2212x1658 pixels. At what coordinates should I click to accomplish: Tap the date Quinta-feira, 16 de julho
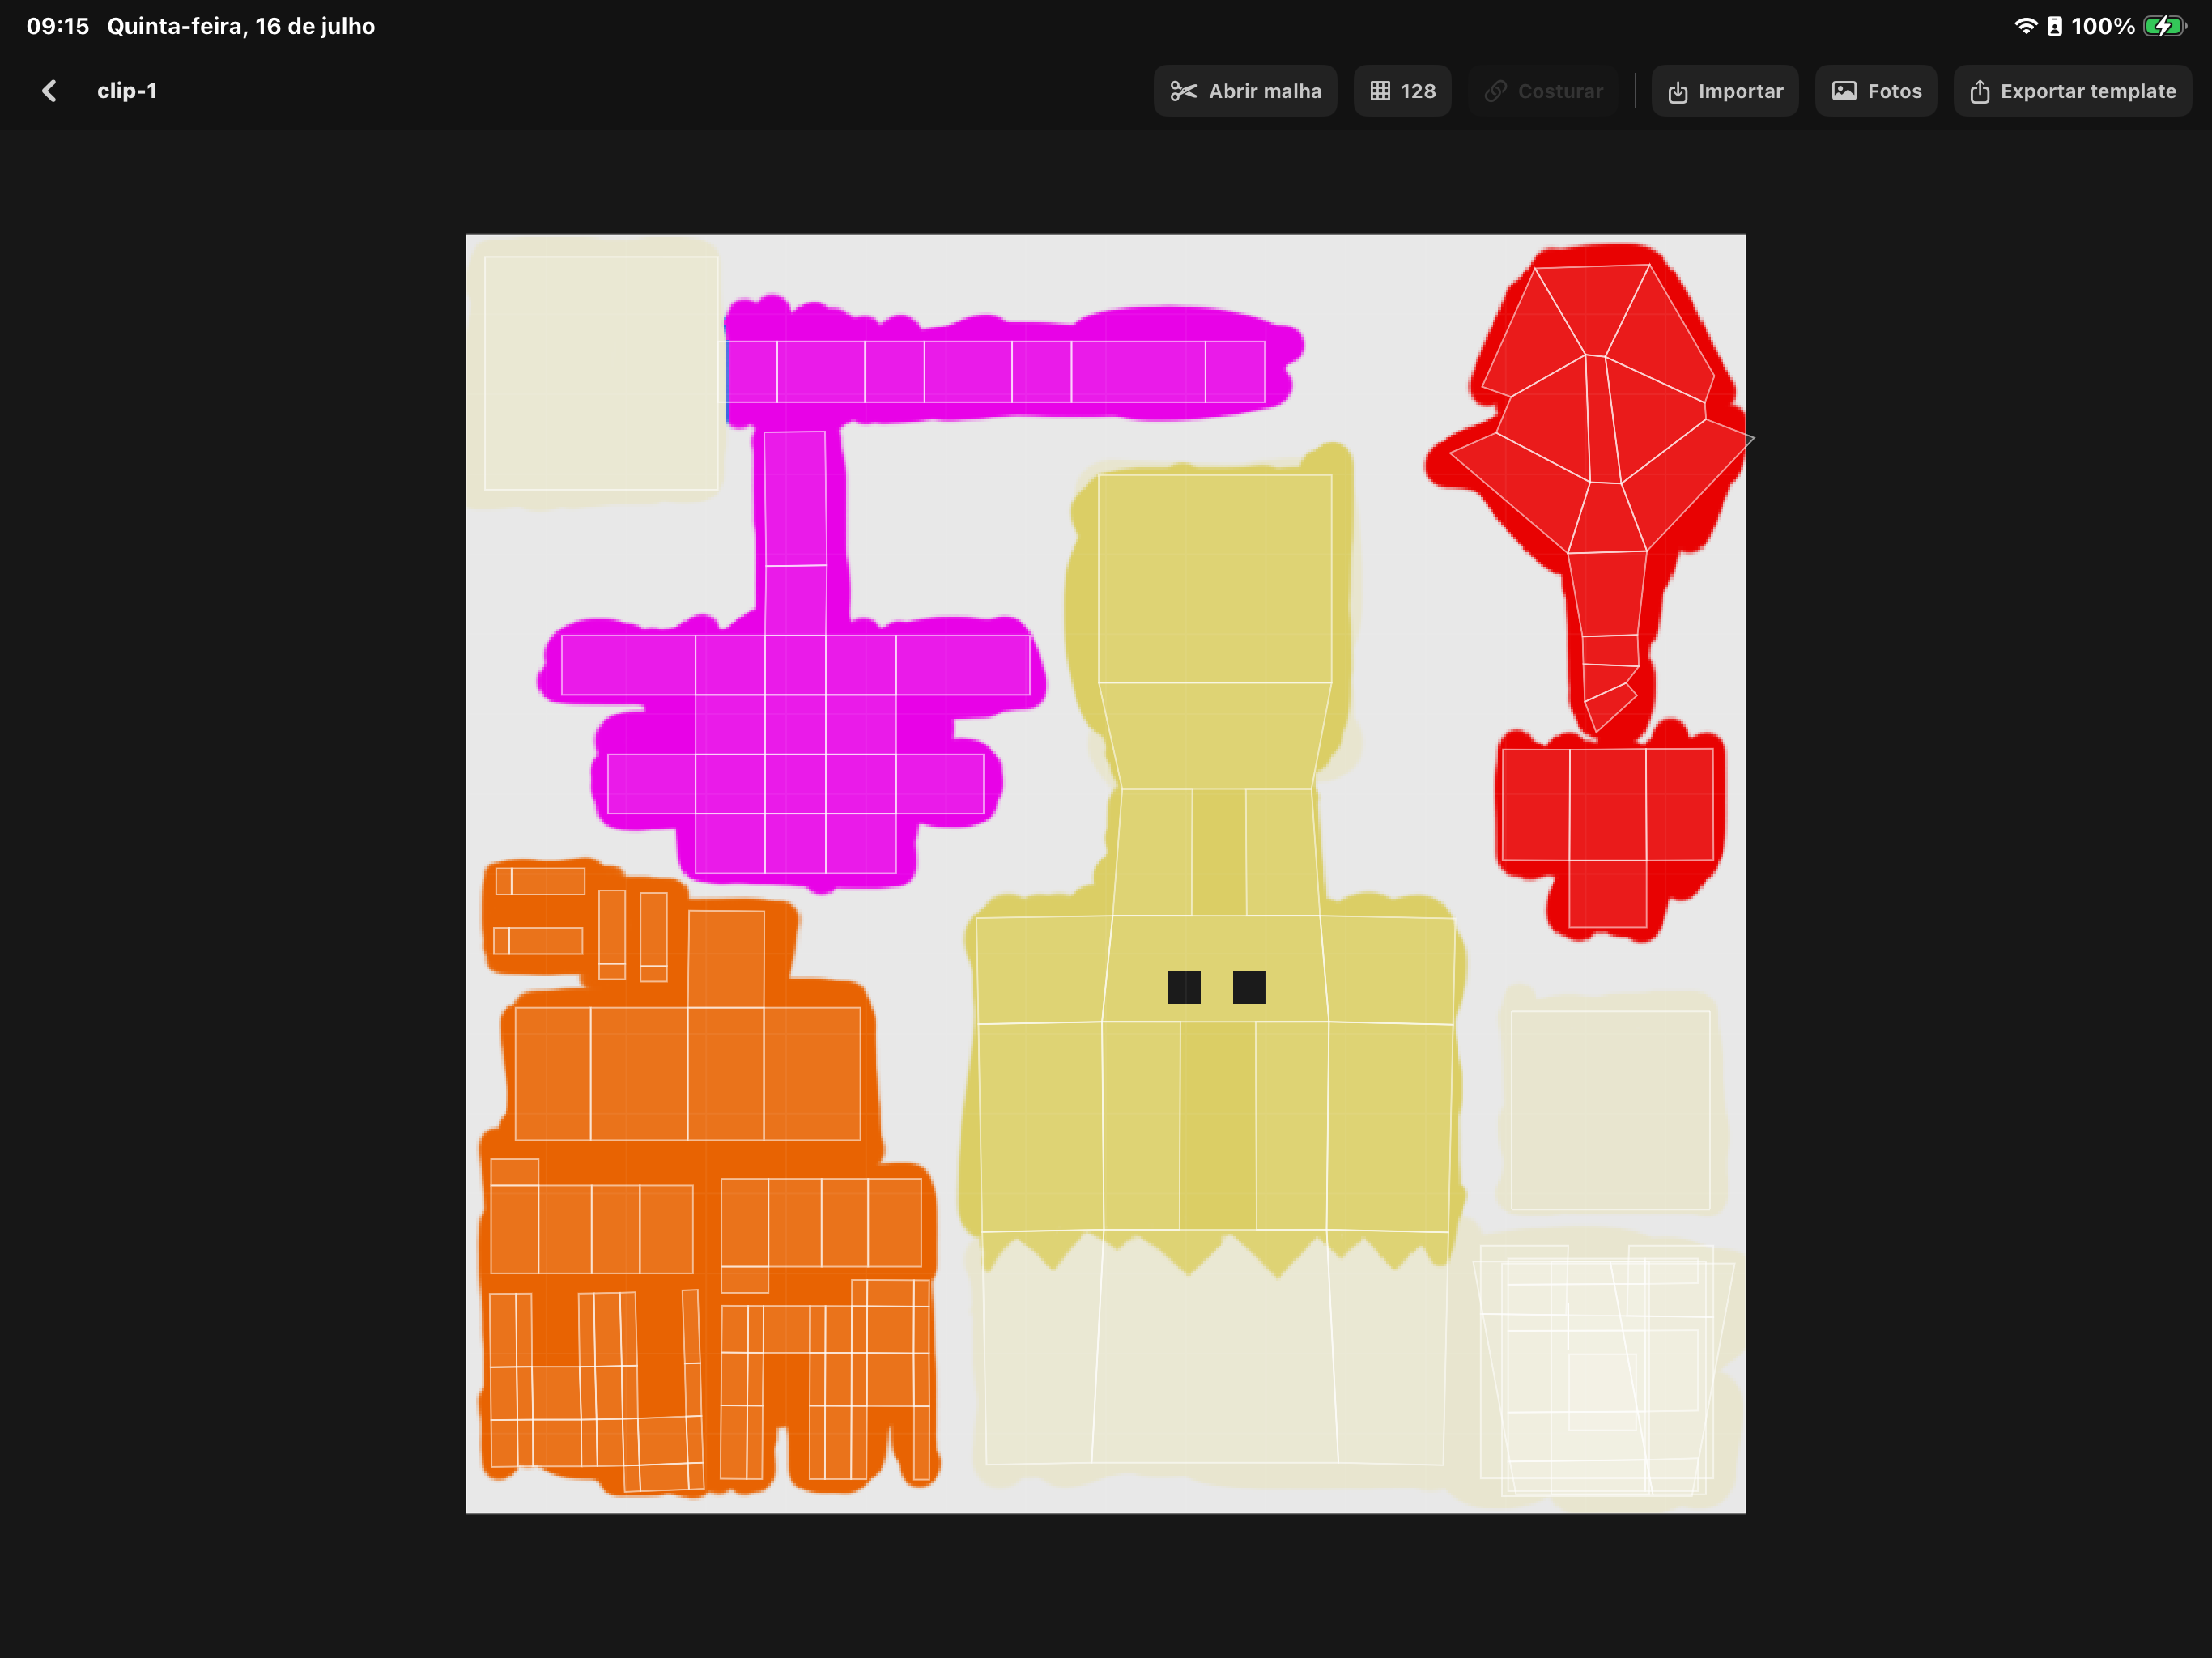pos(241,26)
